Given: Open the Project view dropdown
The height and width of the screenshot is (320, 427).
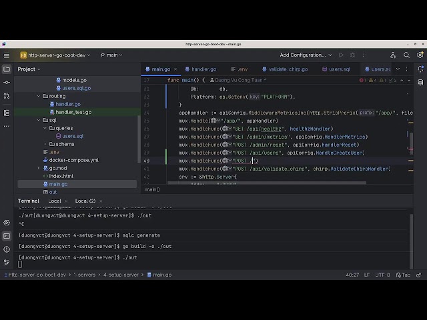Looking at the screenshot, I should [30, 69].
